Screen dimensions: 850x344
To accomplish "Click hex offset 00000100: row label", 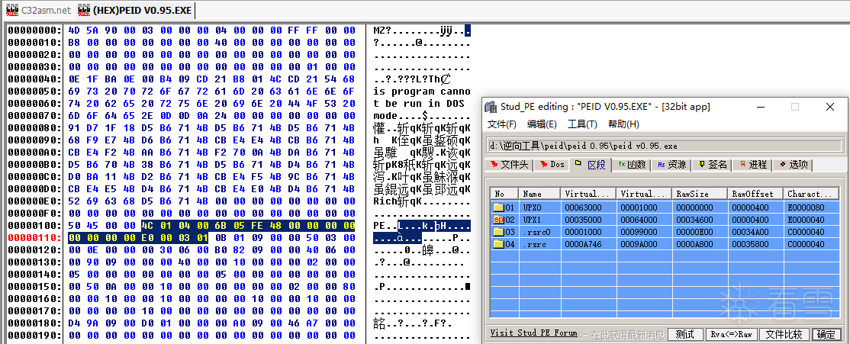I will pos(35,225).
